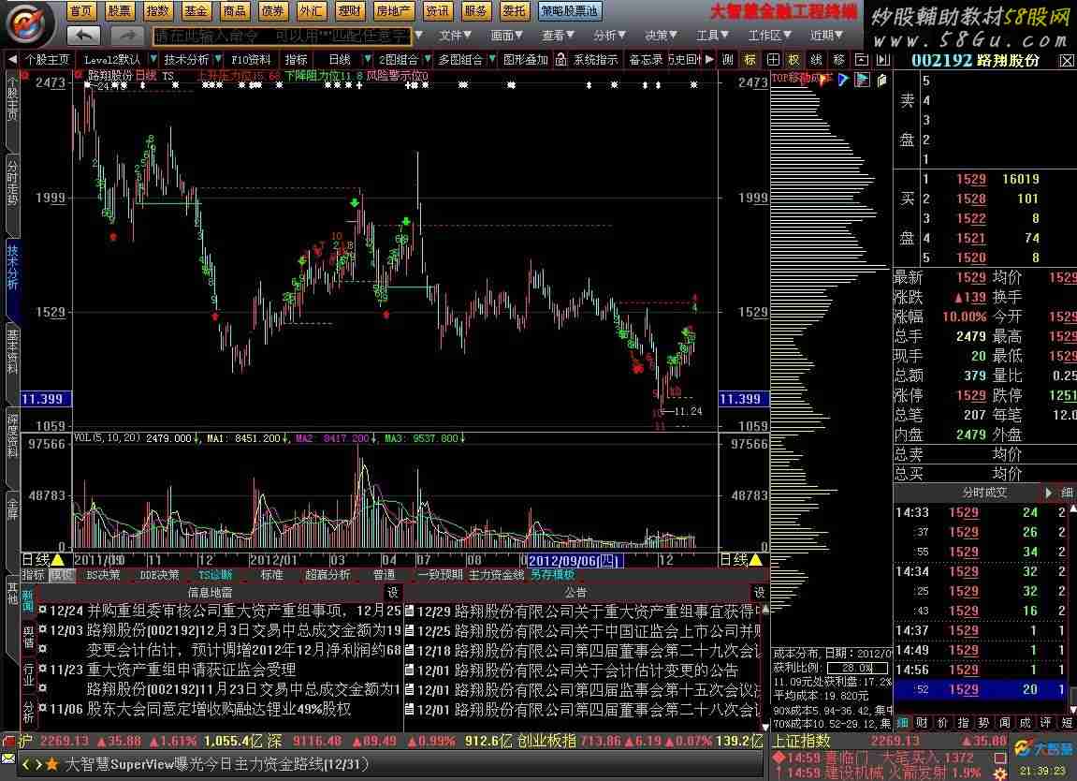Expand the 多图组合 dropdown arrow
1077x781 pixels.
(492, 60)
